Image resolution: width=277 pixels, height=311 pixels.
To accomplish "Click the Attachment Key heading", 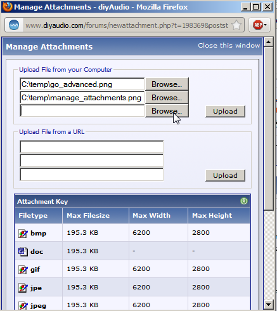I will tap(42, 201).
